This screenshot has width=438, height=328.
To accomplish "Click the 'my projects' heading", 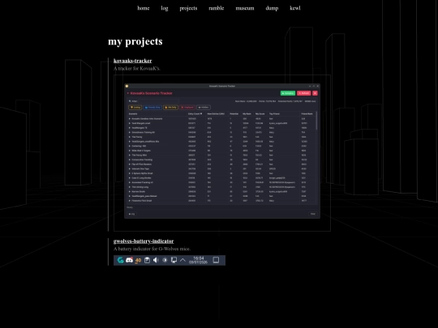I will tap(135, 41).
